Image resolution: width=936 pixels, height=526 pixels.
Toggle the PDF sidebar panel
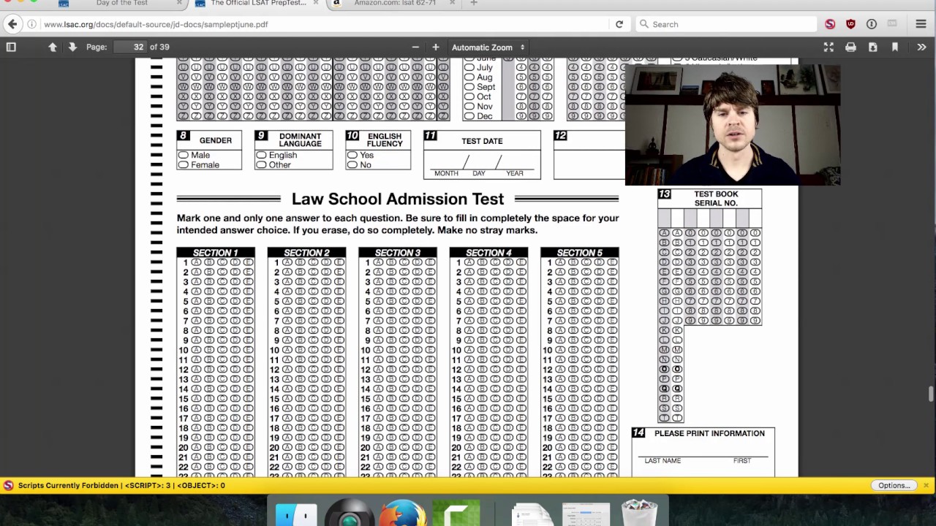click(x=11, y=47)
